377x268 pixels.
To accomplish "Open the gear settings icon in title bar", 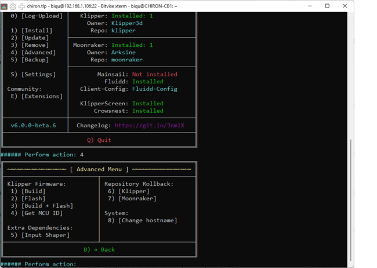I will [x=13, y=6].
